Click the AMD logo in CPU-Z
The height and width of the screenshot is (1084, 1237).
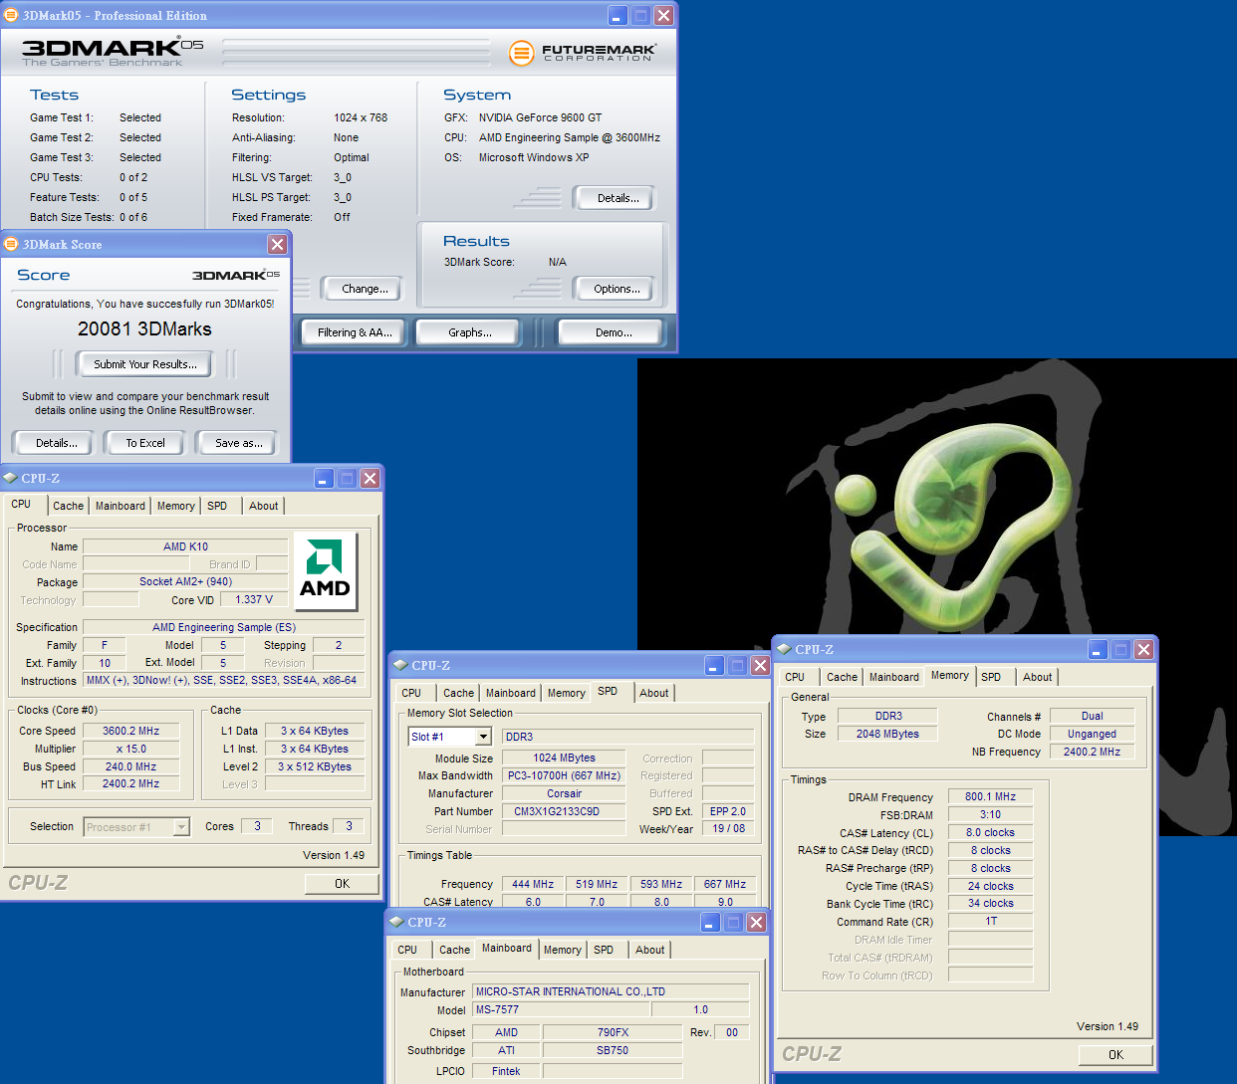click(325, 570)
